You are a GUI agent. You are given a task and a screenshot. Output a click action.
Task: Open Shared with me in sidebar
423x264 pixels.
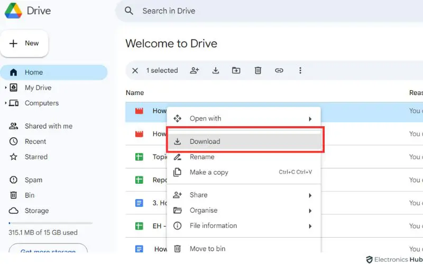point(48,126)
